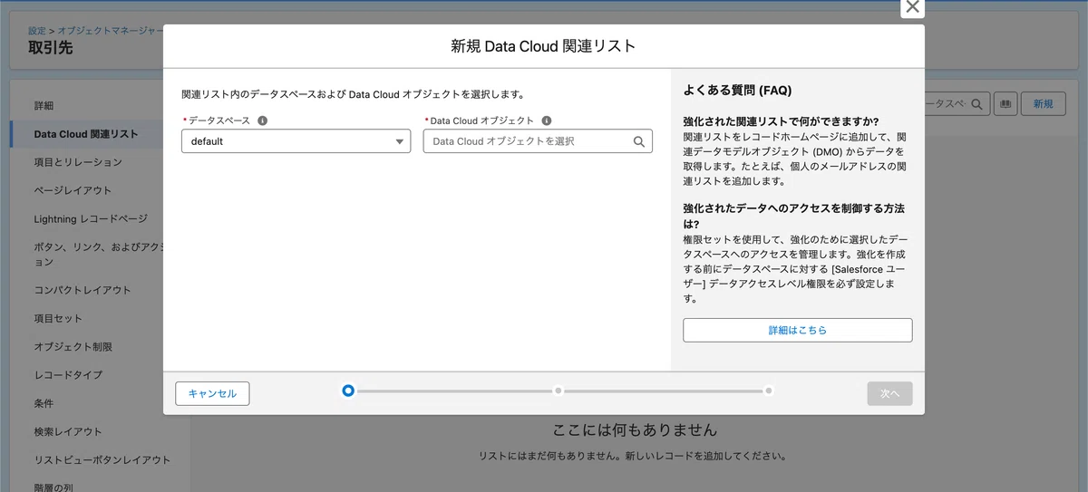Open リストビューボタンレイアウト in sidebar
This screenshot has height=492, width=1088.
[102, 459]
